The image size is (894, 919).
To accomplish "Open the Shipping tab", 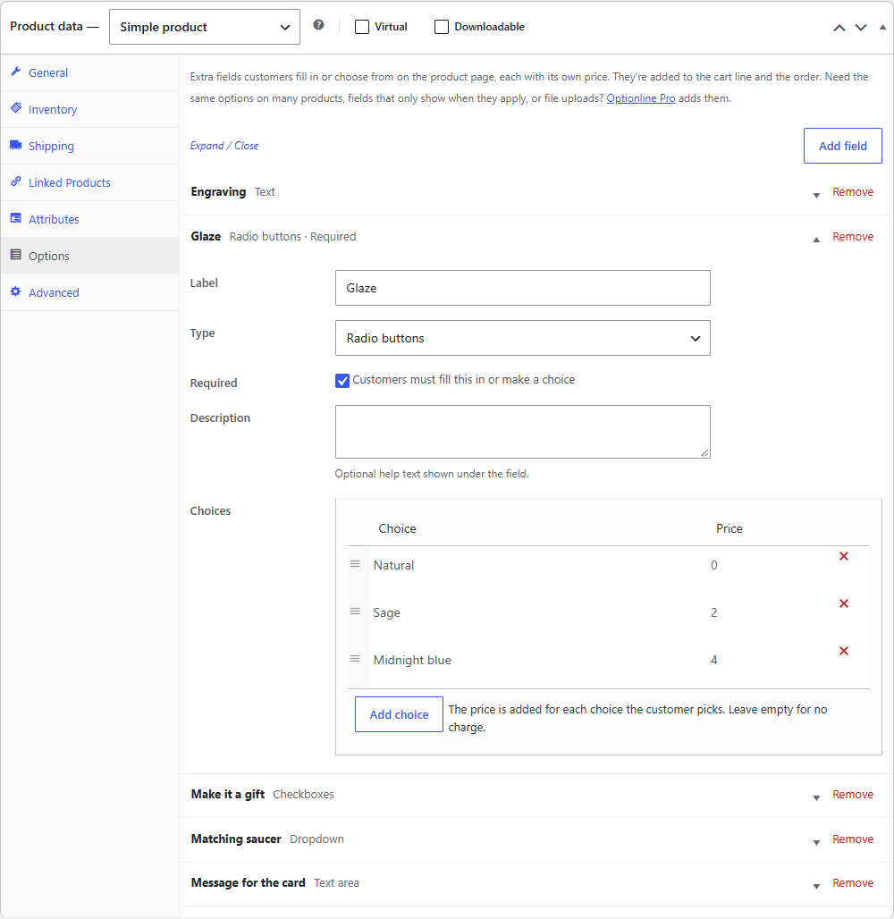I will tap(90, 146).
